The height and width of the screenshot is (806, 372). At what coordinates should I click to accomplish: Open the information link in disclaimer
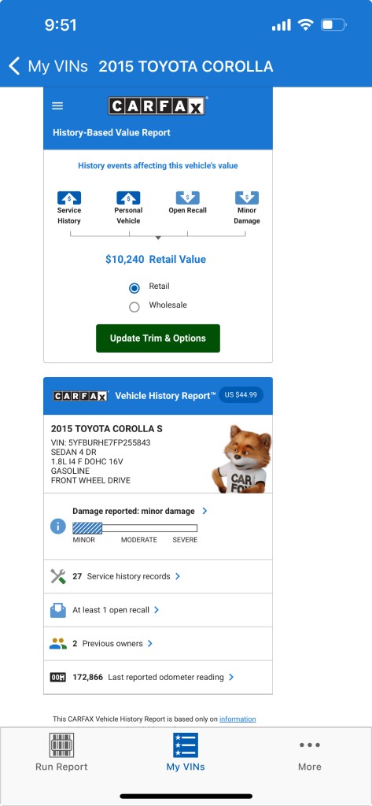click(x=238, y=719)
